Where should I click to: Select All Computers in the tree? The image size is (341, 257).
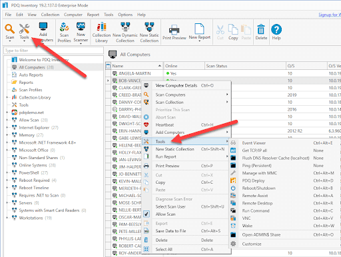click(32, 67)
